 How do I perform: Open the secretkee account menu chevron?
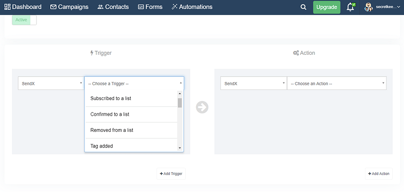tap(399, 7)
